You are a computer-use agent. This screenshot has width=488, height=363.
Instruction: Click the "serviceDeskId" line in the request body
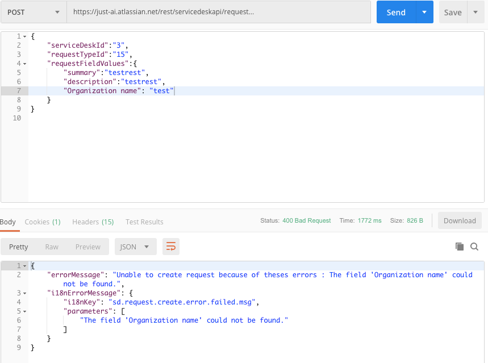coord(87,45)
